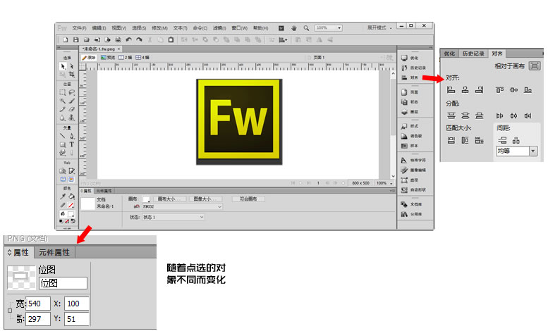Click the Canvas Size button
This screenshot has height=331, width=548.
(169, 199)
